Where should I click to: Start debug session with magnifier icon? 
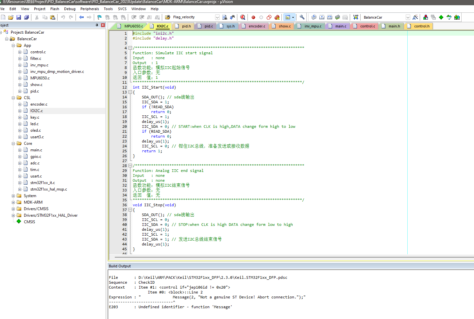coord(243,17)
